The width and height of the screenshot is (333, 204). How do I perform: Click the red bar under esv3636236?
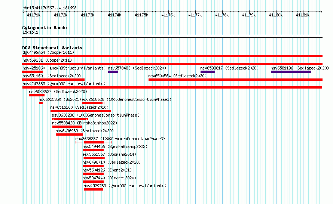pos(70,119)
